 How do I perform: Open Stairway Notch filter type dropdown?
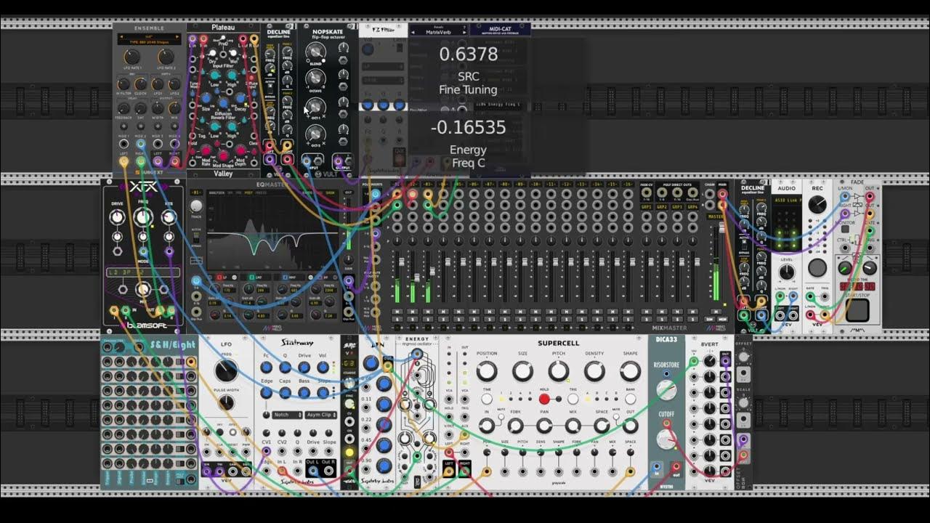click(x=287, y=415)
